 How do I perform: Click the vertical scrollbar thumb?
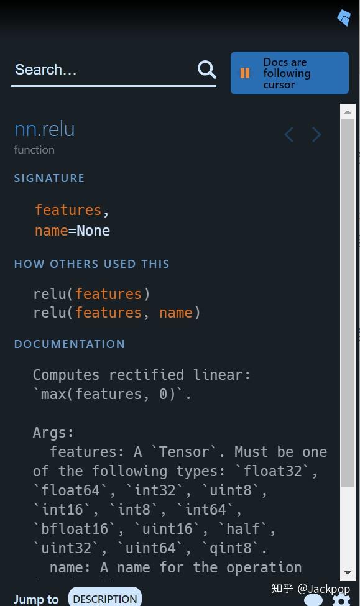[x=348, y=303]
